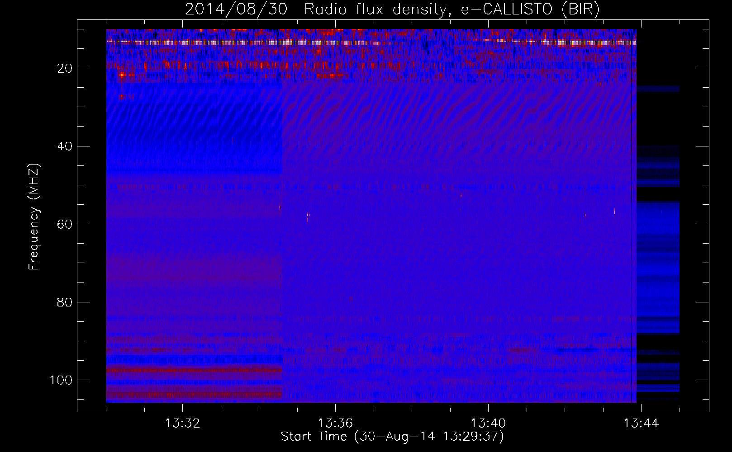Click the 'Frequency (MHZ)' y-axis label
Viewport: 732px width, 452px height.
pyautogui.click(x=34, y=217)
